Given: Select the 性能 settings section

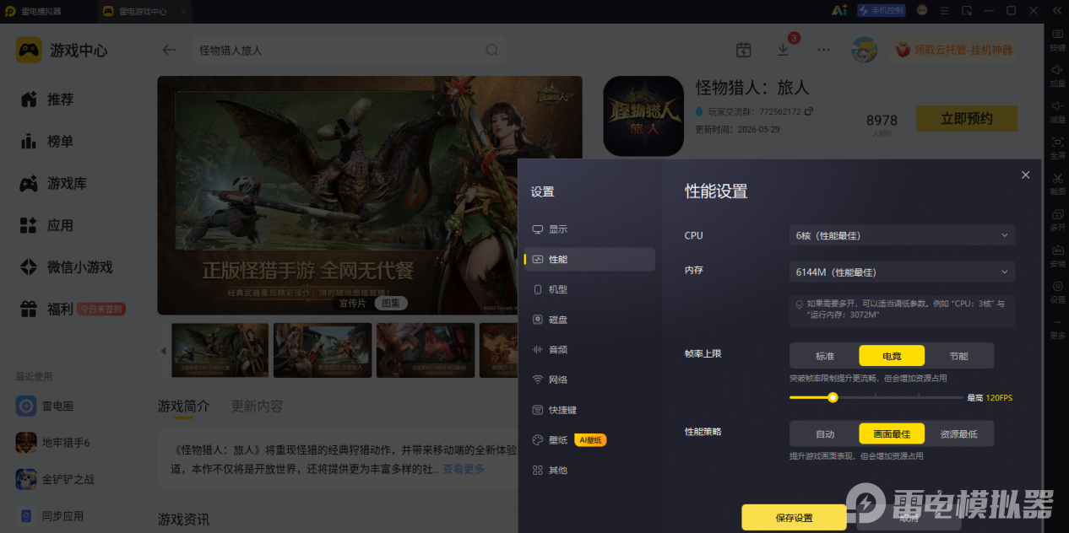Looking at the screenshot, I should click(589, 259).
